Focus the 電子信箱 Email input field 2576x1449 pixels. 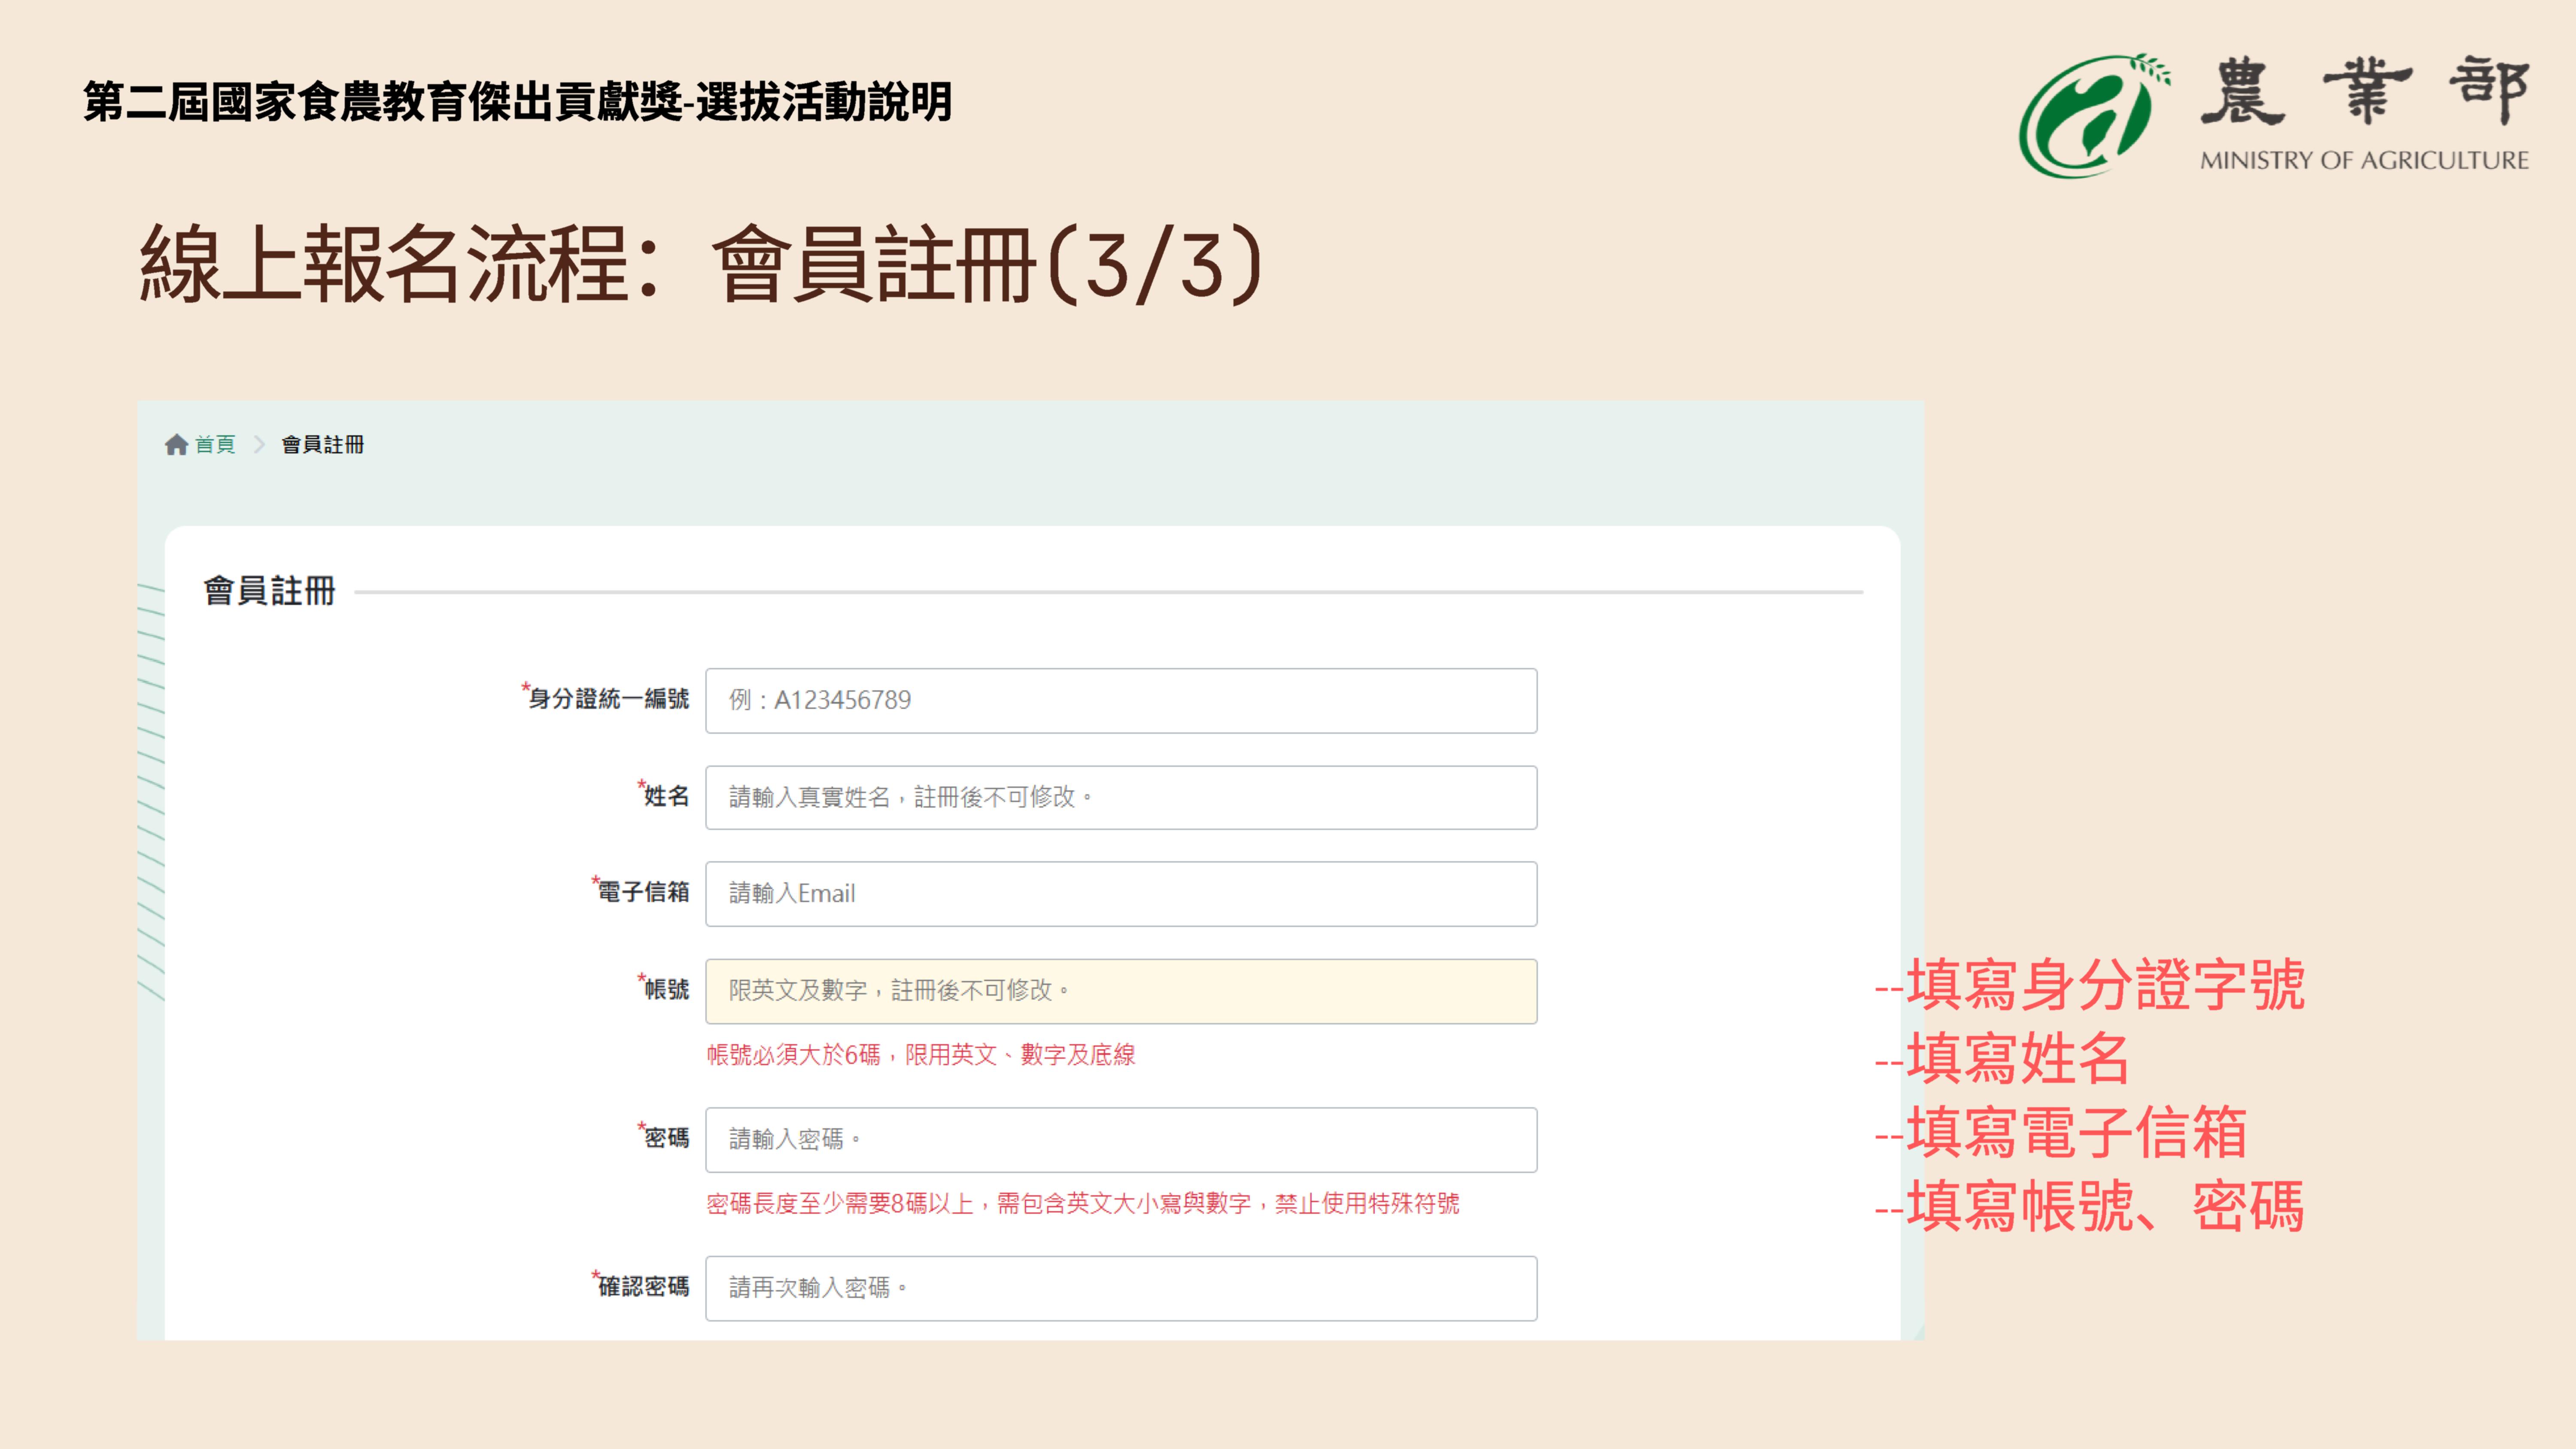click(1121, 893)
